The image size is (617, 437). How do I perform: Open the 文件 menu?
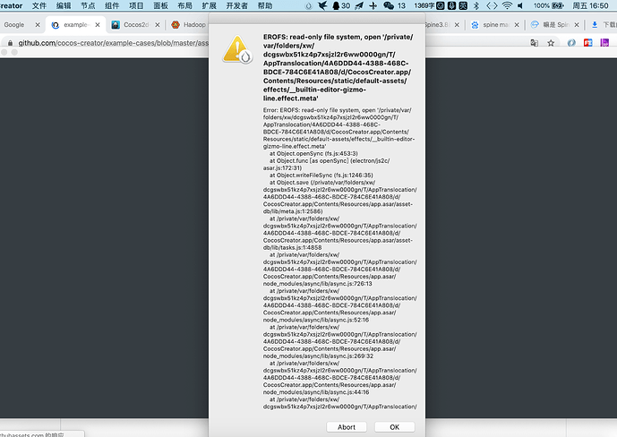39,5
